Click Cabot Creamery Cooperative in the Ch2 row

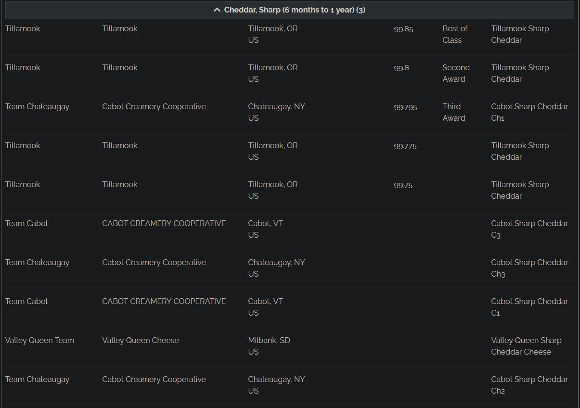[x=154, y=379]
